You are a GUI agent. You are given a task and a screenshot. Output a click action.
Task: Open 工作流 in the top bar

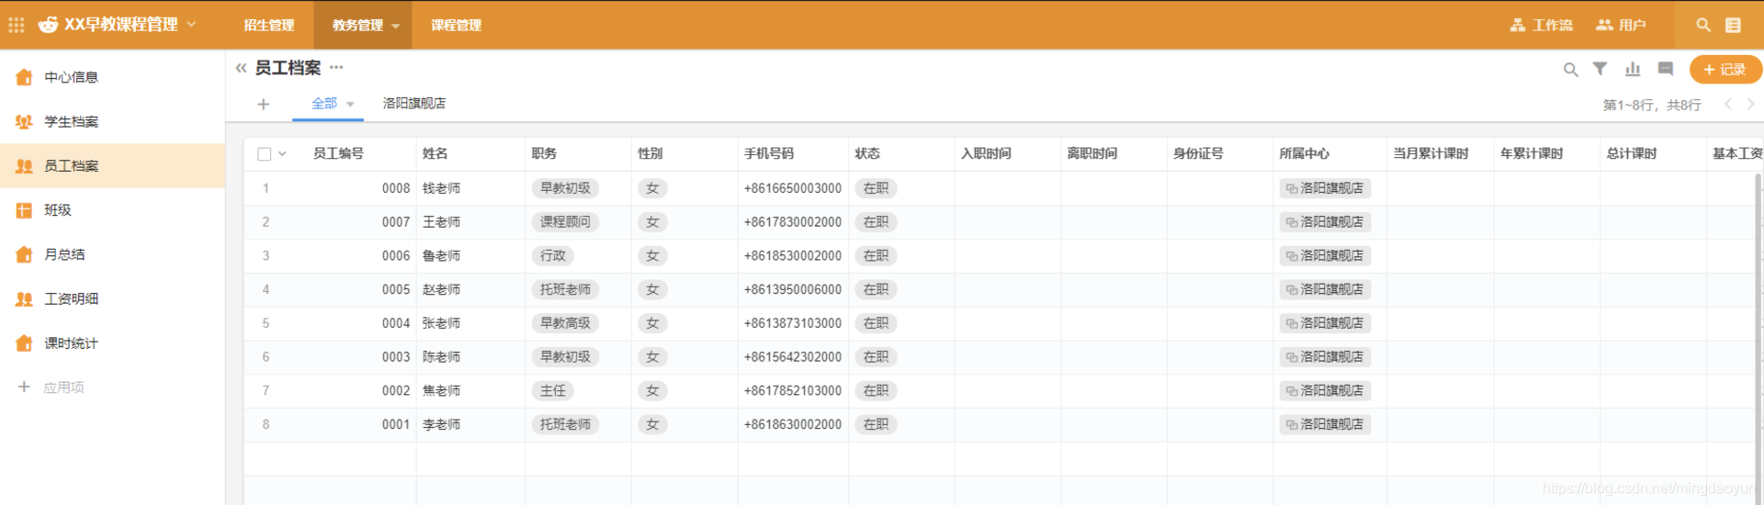[x=1542, y=25]
